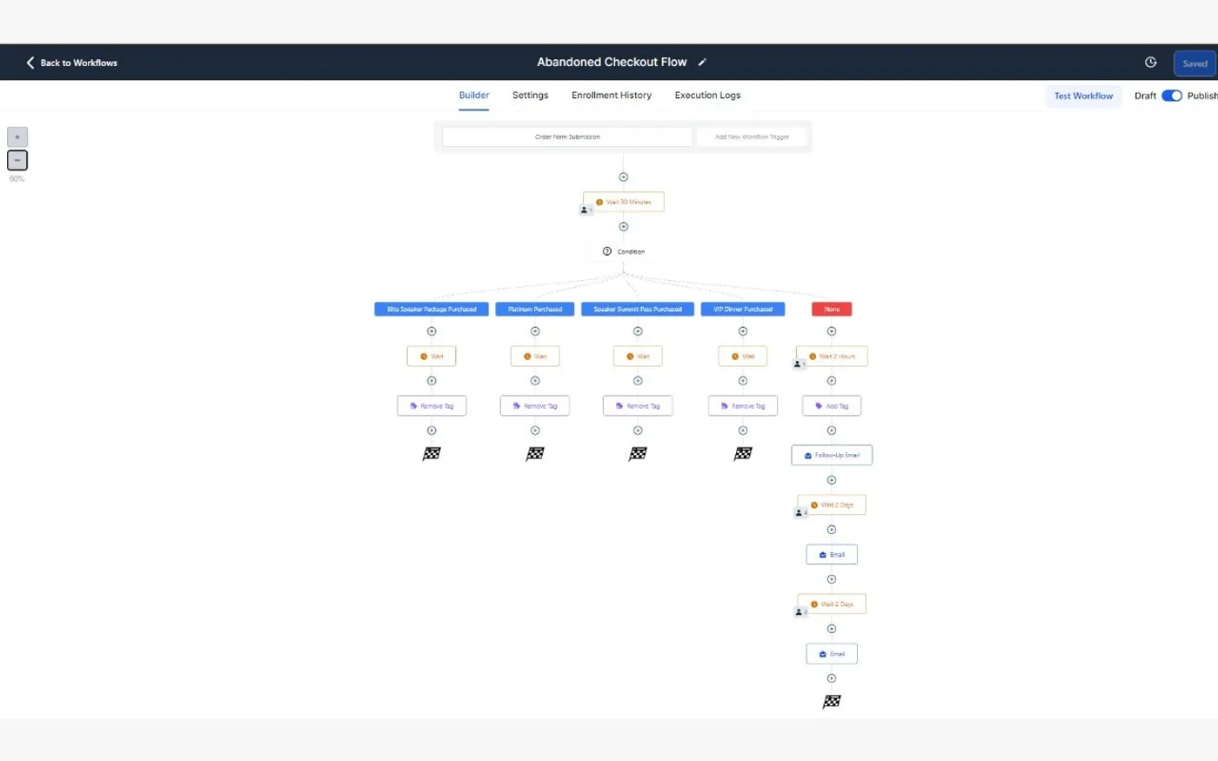Viewport: 1218px width, 761px height.
Task: Click the Abandoned Checkout Flow title
Action: click(612, 63)
